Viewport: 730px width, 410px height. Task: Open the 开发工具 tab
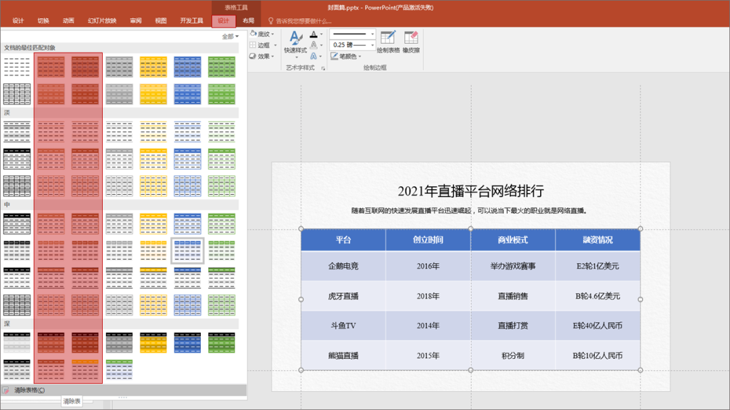coord(191,21)
